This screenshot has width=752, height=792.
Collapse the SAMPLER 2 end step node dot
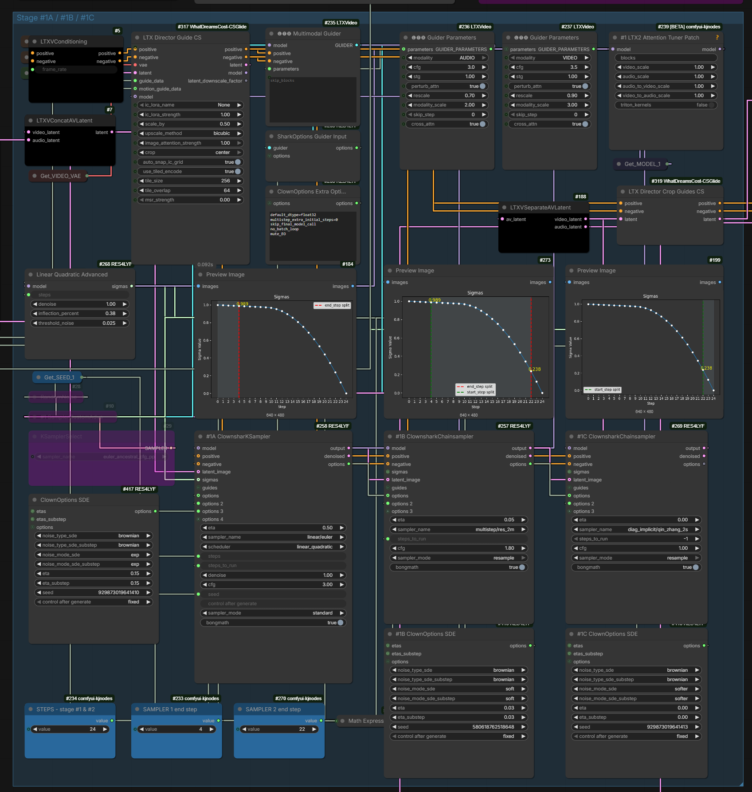coord(240,709)
